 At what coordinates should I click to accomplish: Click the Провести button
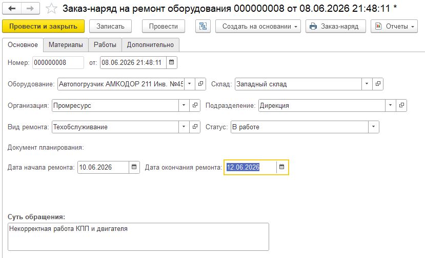pyautogui.click(x=164, y=26)
